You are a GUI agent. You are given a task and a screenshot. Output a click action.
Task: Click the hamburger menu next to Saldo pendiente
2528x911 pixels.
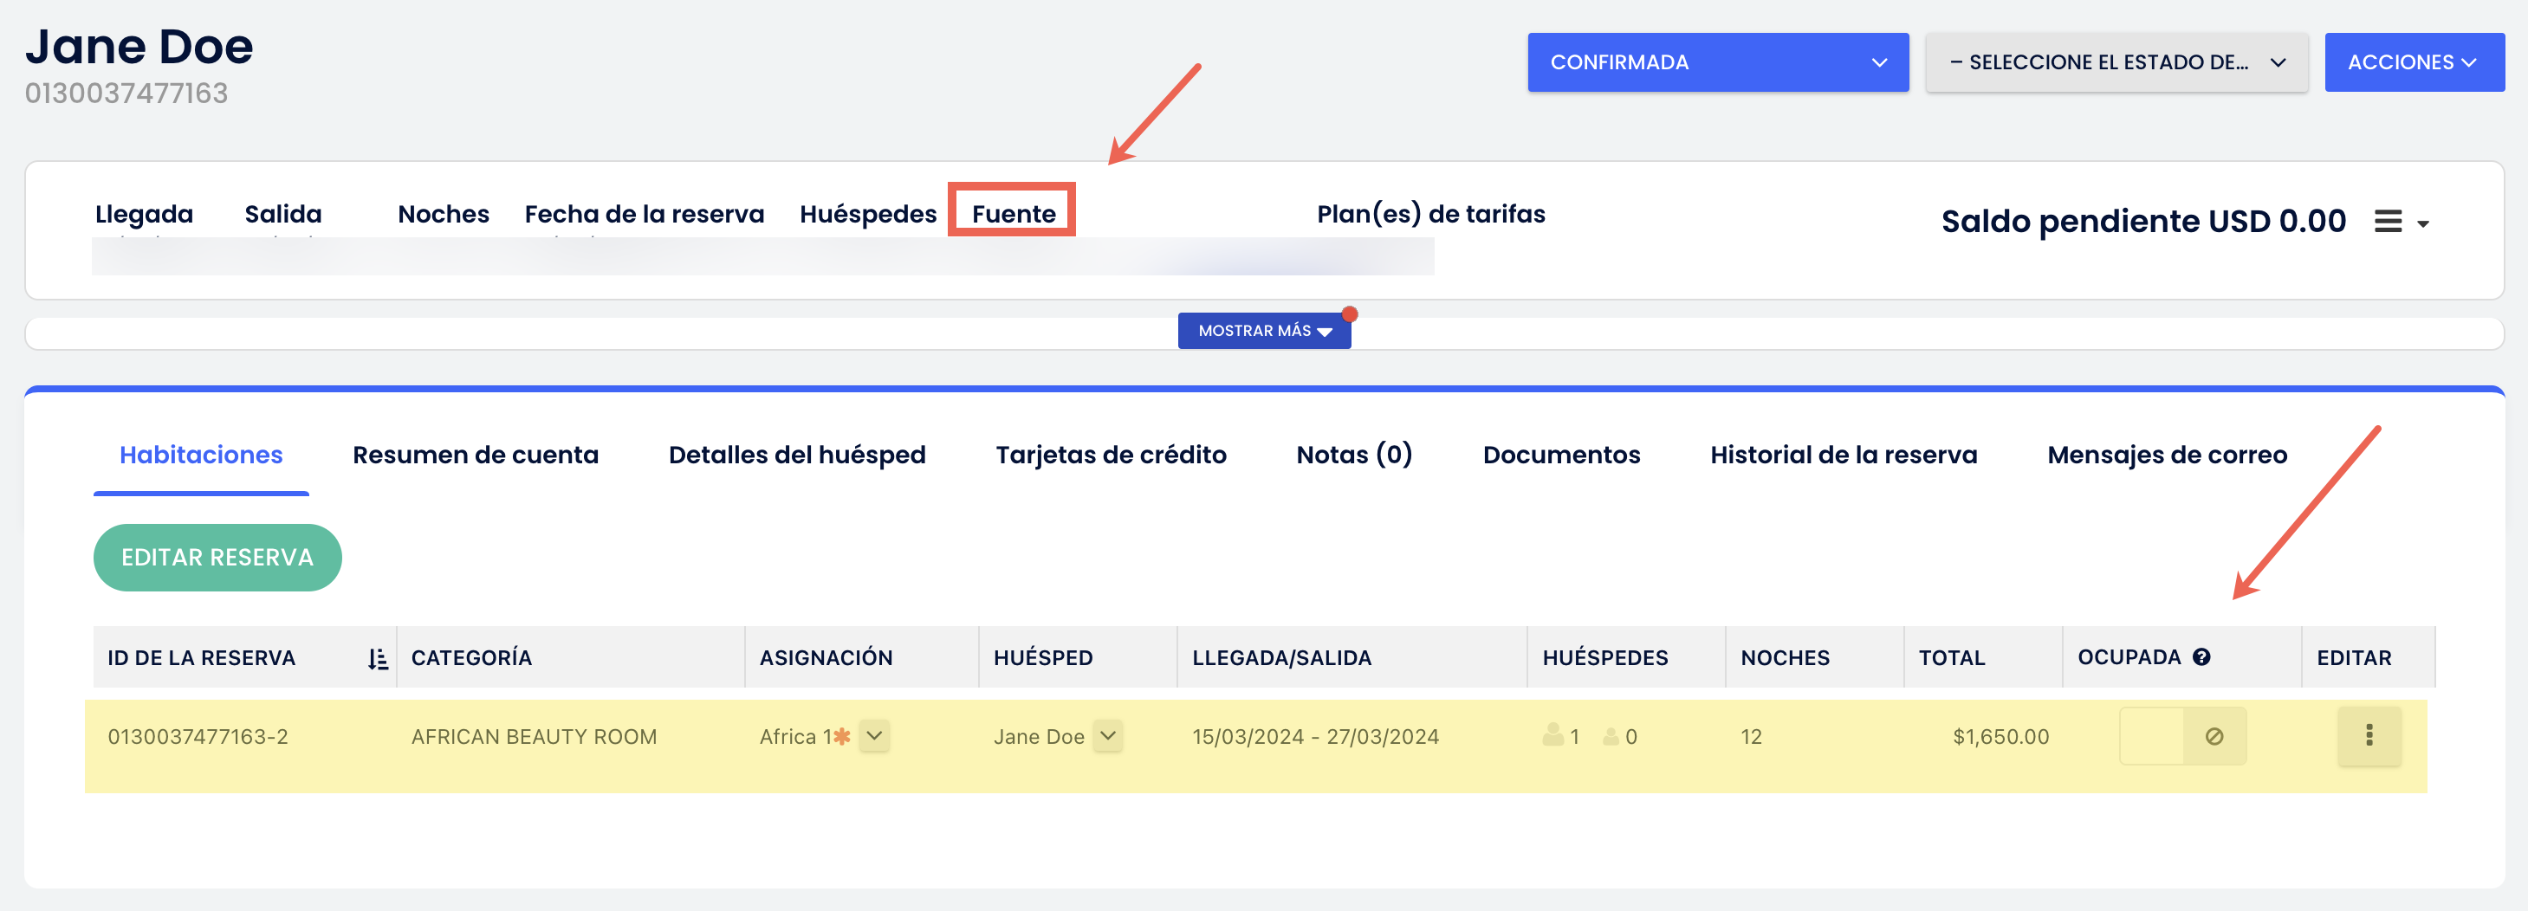pyautogui.click(x=2401, y=222)
